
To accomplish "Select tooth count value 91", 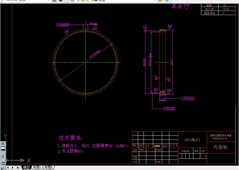I will coord(225,5).
